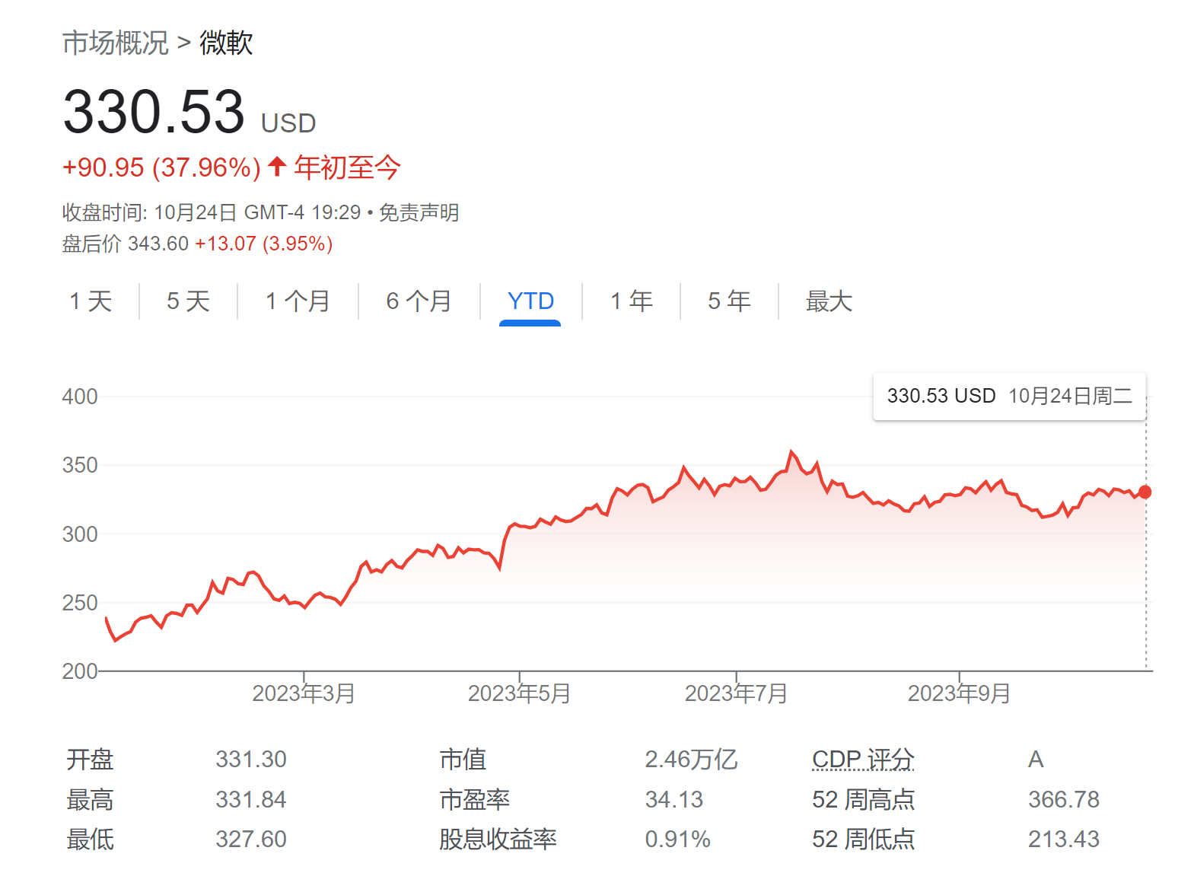Click the 2023年9月 axis label
Viewport: 1194px width, 873px height.
click(959, 693)
